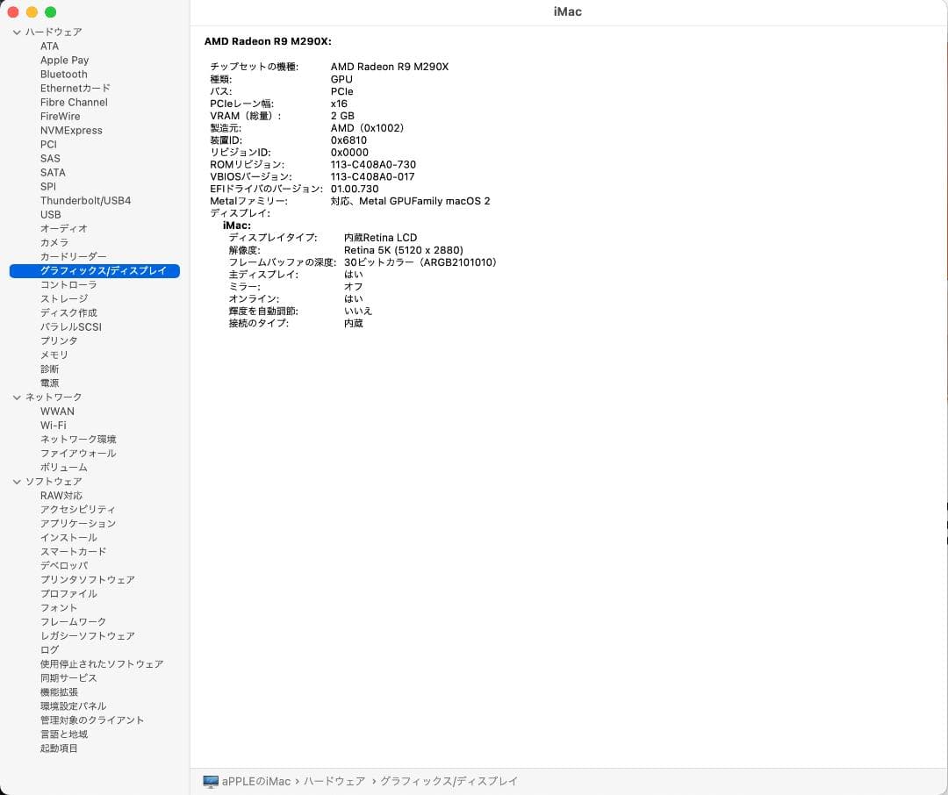948x795 pixels.
Task: Open the フォント software section
Action: coord(59,607)
